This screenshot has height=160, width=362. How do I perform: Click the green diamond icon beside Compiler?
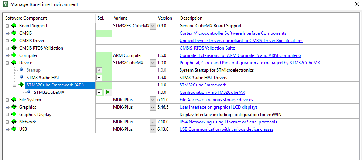pos(14,55)
